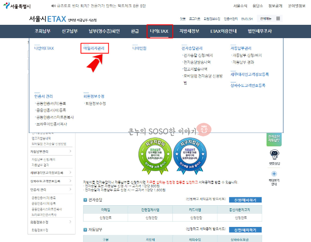
Task: Select 나만의ETAX in the dropdown
Action: tap(44, 48)
